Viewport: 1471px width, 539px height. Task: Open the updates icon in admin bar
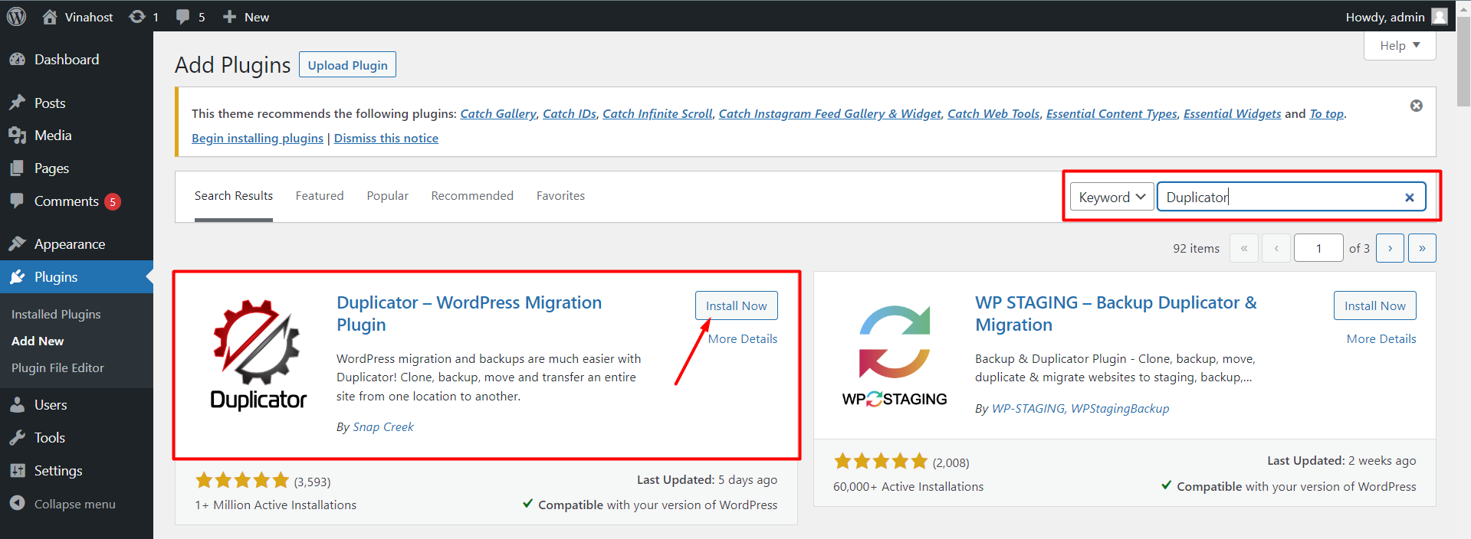click(137, 16)
